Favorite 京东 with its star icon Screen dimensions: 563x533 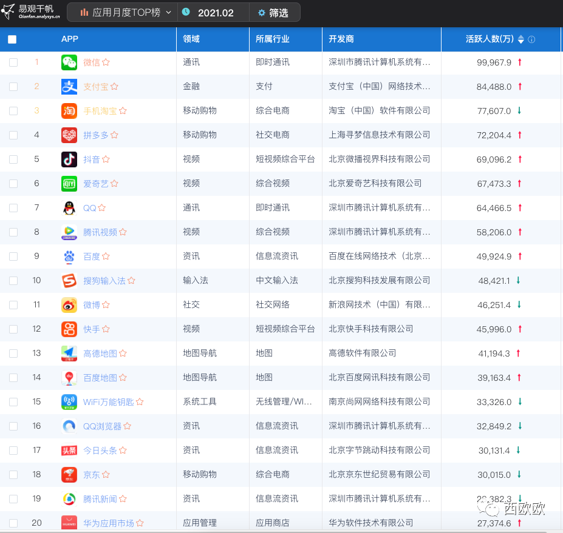click(106, 475)
